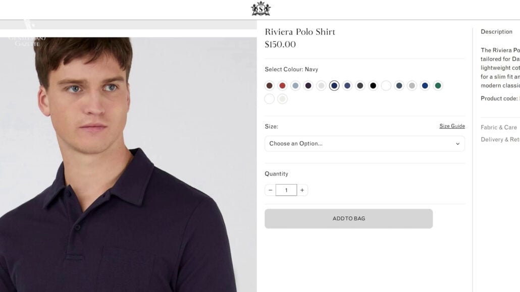This screenshot has height=292, width=520.
Task: Select the light blue colour swatch
Action: (x=295, y=85)
